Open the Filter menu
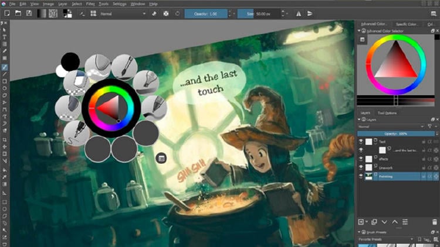This screenshot has width=440, height=247. (x=92, y=4)
